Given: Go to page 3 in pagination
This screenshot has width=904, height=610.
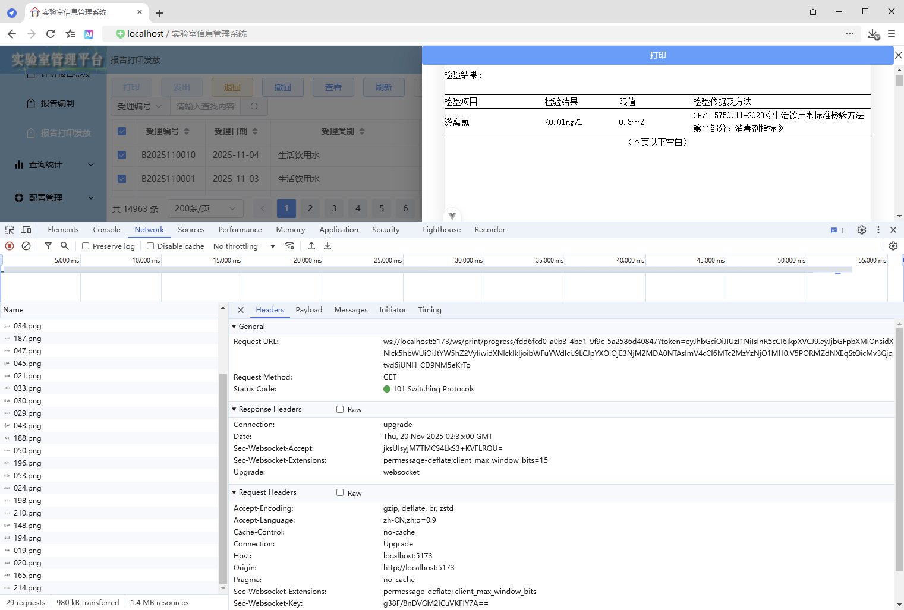Looking at the screenshot, I should point(334,208).
